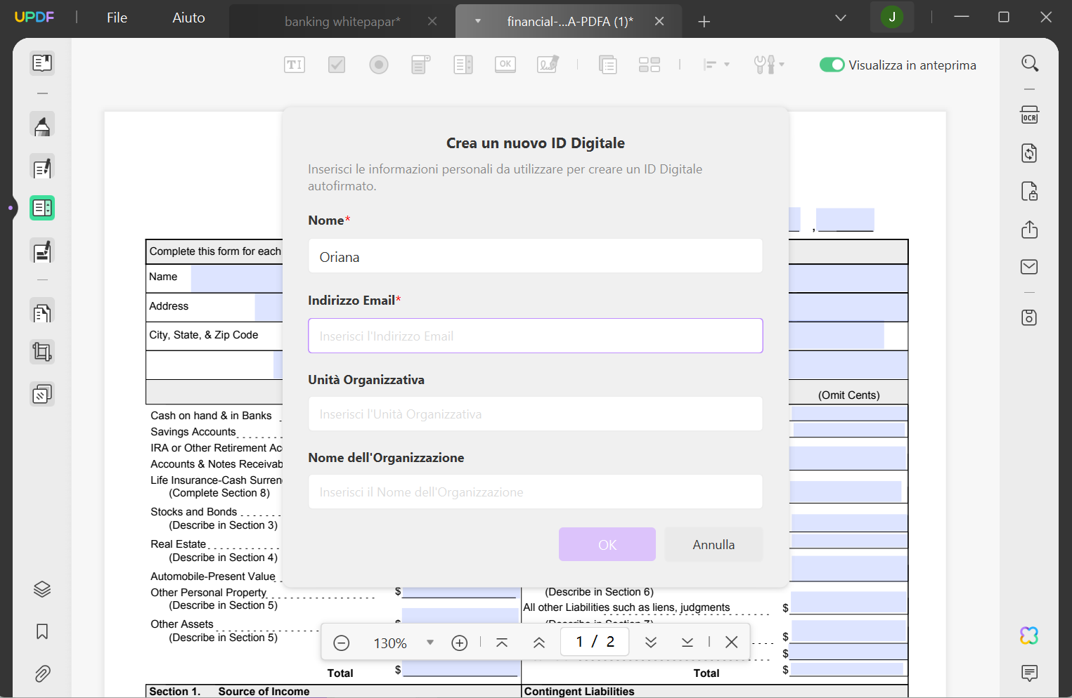
Task: Select the Comment highlighter tool in sidebar
Action: [x=42, y=126]
